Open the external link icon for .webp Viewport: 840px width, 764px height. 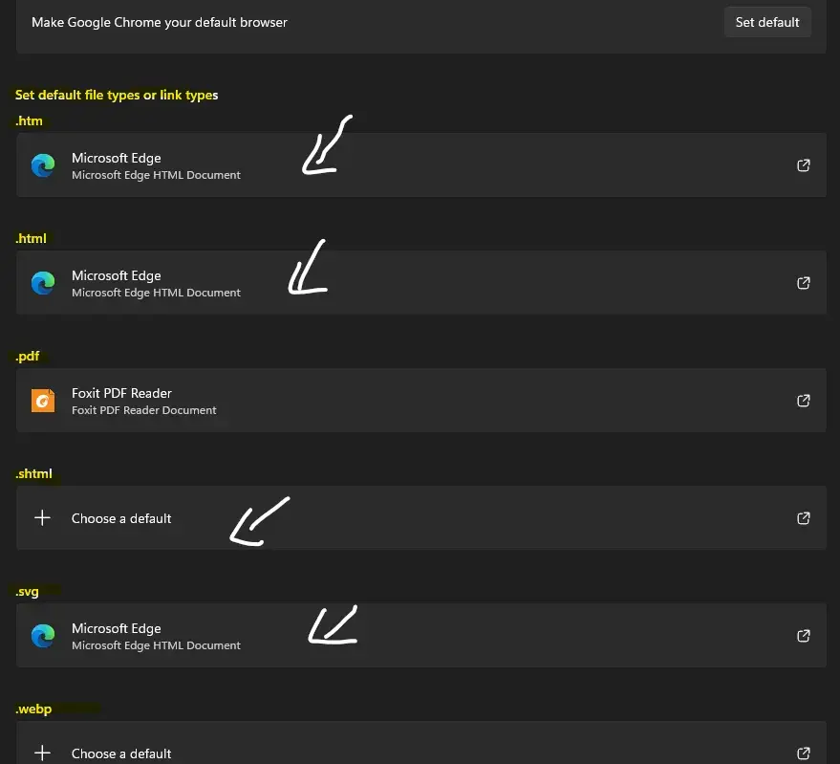pos(804,753)
